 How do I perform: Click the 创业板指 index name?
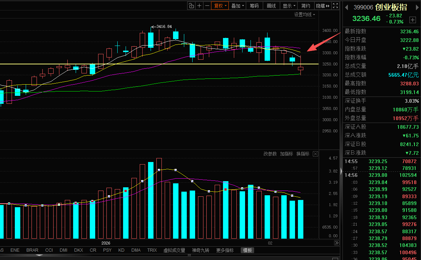pos(391,7)
